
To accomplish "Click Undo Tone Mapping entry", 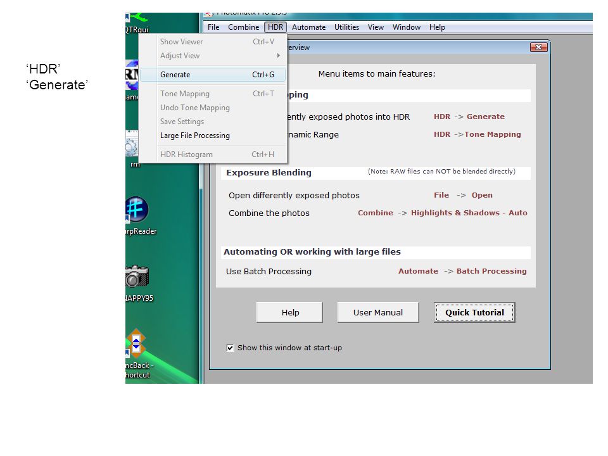I will pyautogui.click(x=213, y=108).
